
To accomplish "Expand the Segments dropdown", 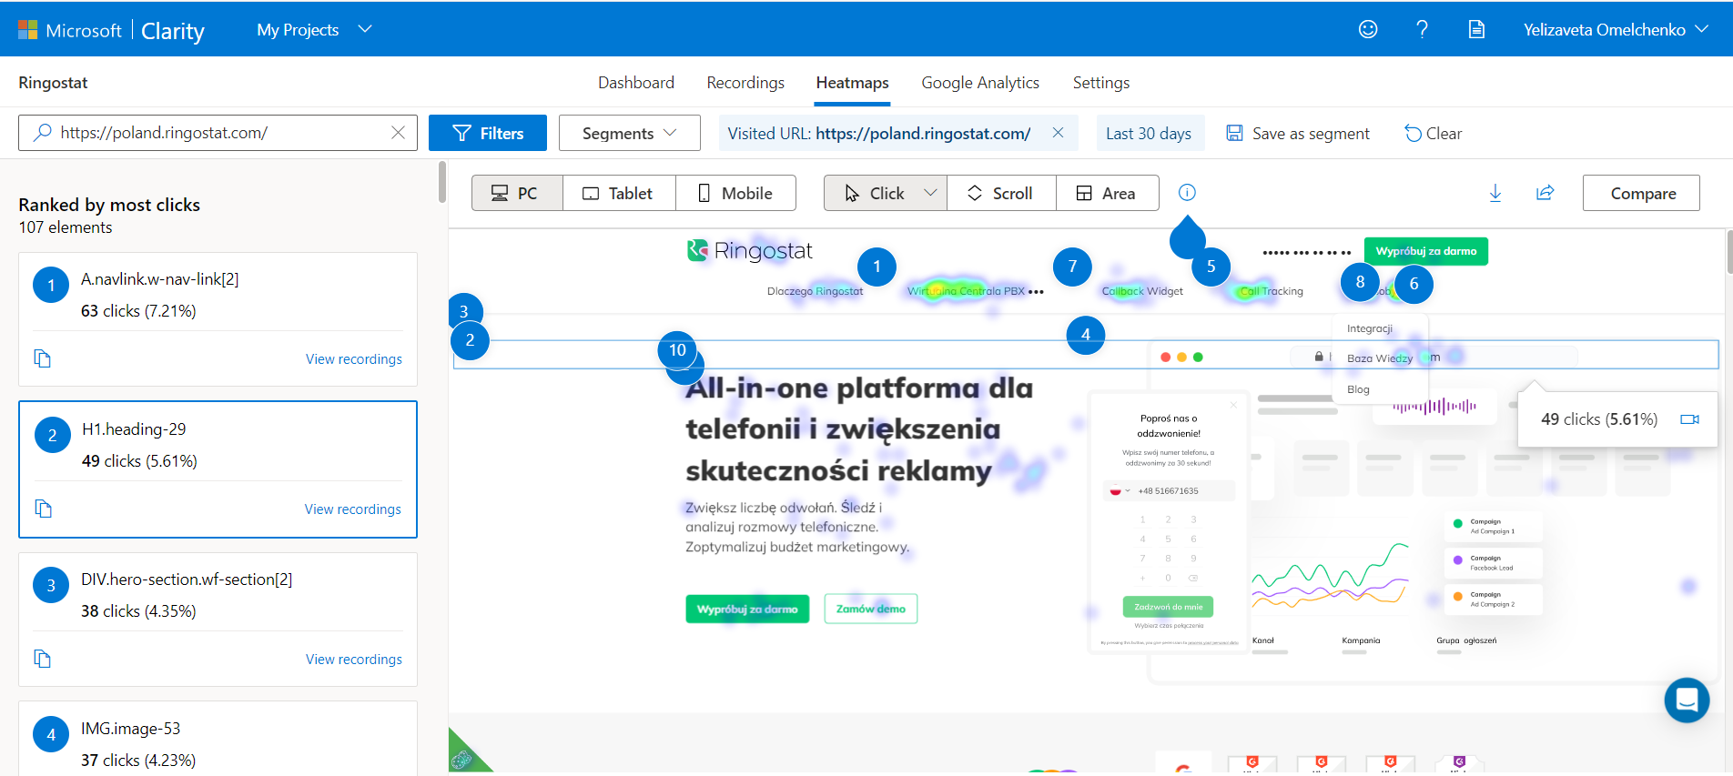I will (630, 133).
